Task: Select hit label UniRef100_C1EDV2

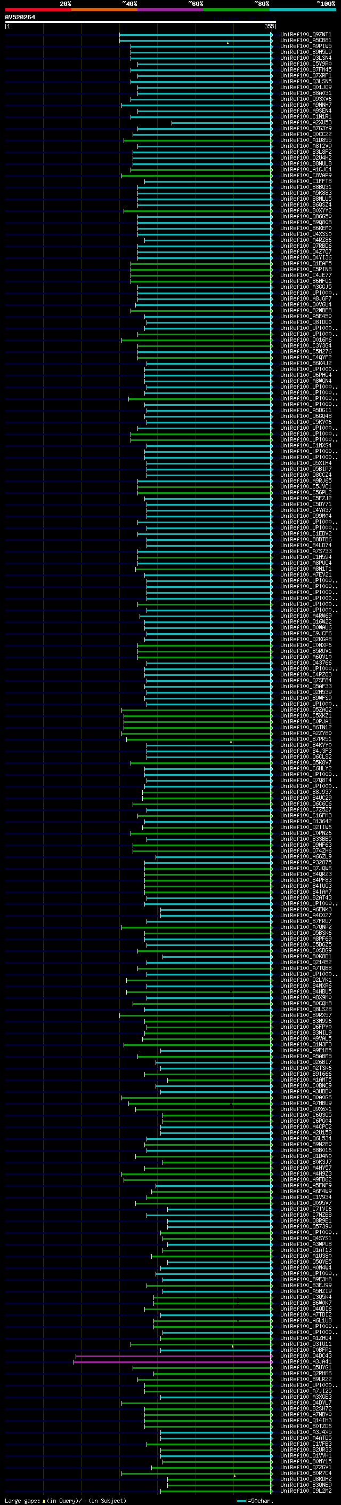Action: [305, 533]
